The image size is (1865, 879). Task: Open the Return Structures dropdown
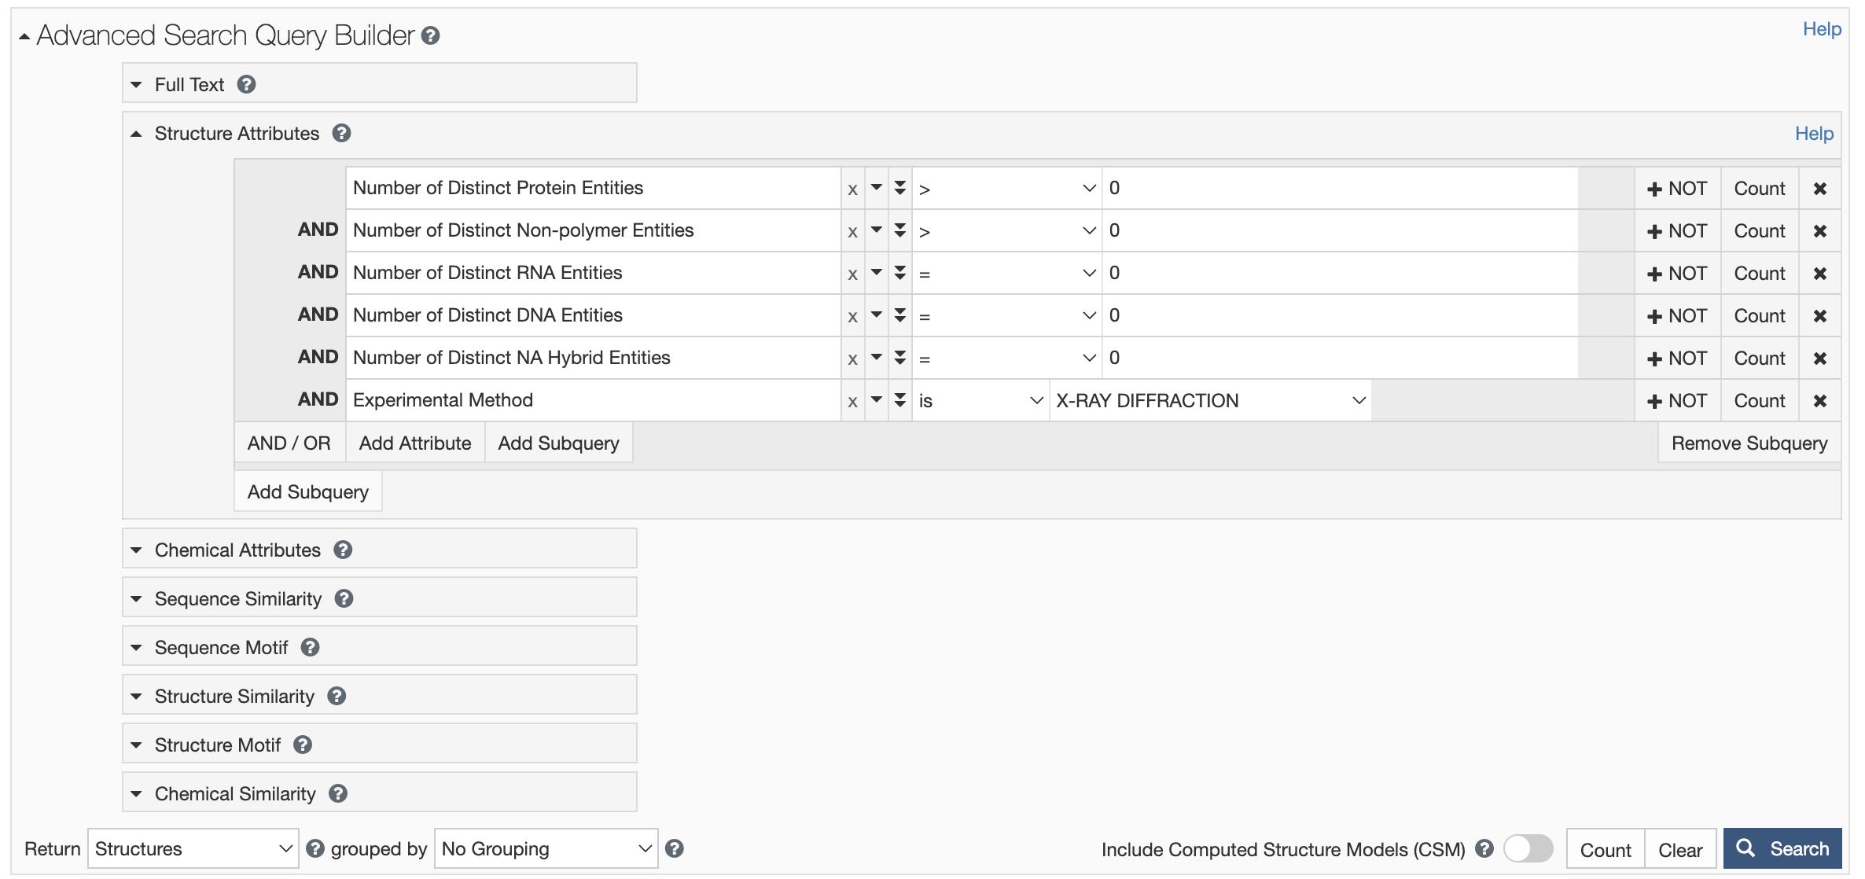(193, 848)
